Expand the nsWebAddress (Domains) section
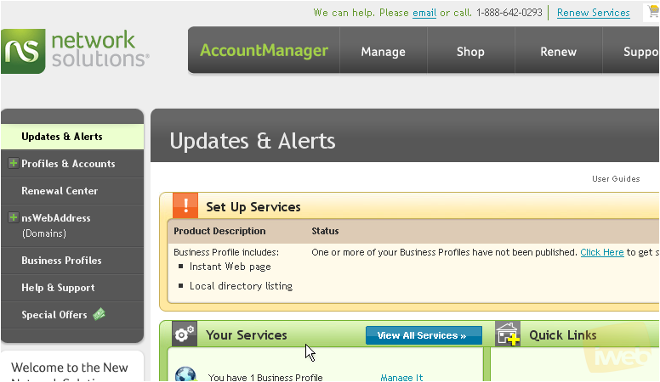 click(14, 217)
